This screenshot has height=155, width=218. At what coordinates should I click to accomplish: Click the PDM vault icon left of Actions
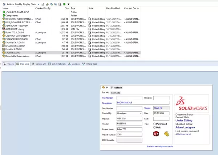(4, 4)
